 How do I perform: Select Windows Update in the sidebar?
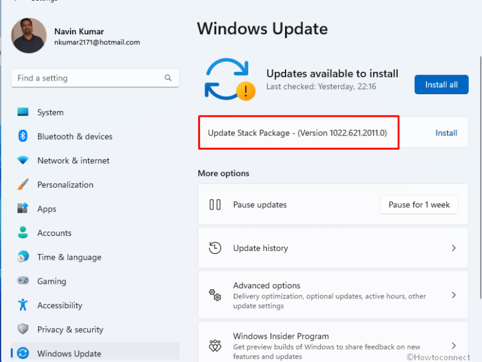tap(95, 353)
